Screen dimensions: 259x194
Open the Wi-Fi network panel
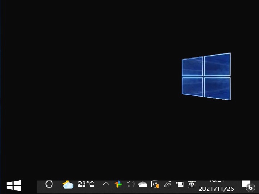(167, 185)
